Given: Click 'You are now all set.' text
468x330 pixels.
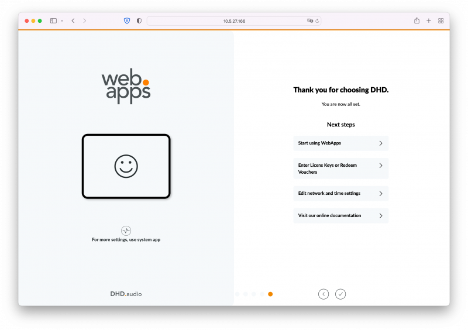Looking at the screenshot, I should coord(341,104).
